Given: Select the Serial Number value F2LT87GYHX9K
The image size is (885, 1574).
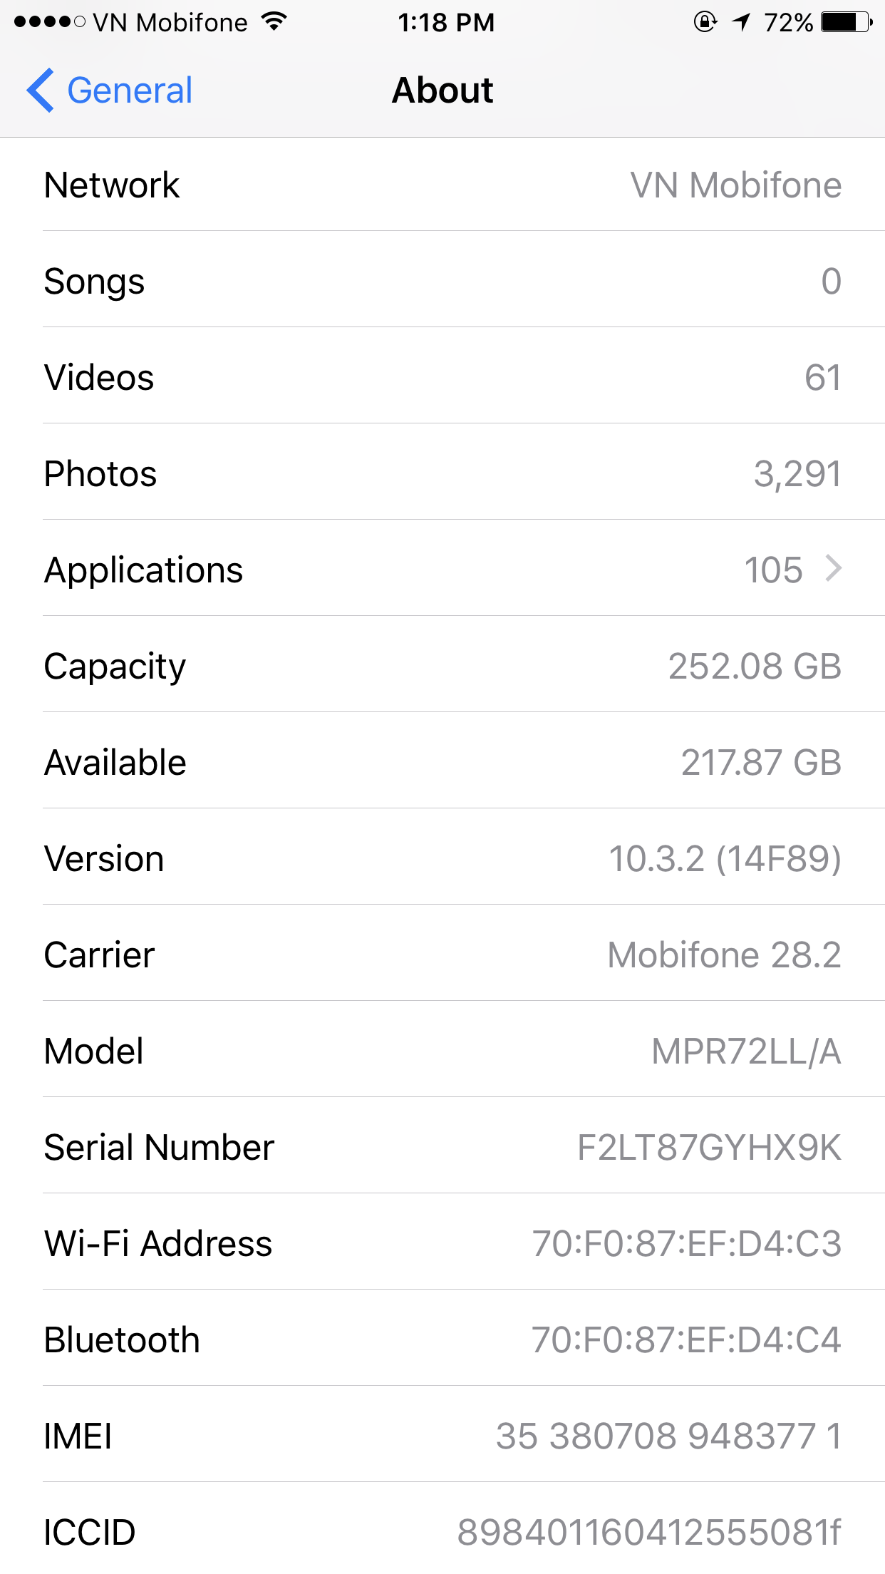Looking at the screenshot, I should tap(709, 1147).
